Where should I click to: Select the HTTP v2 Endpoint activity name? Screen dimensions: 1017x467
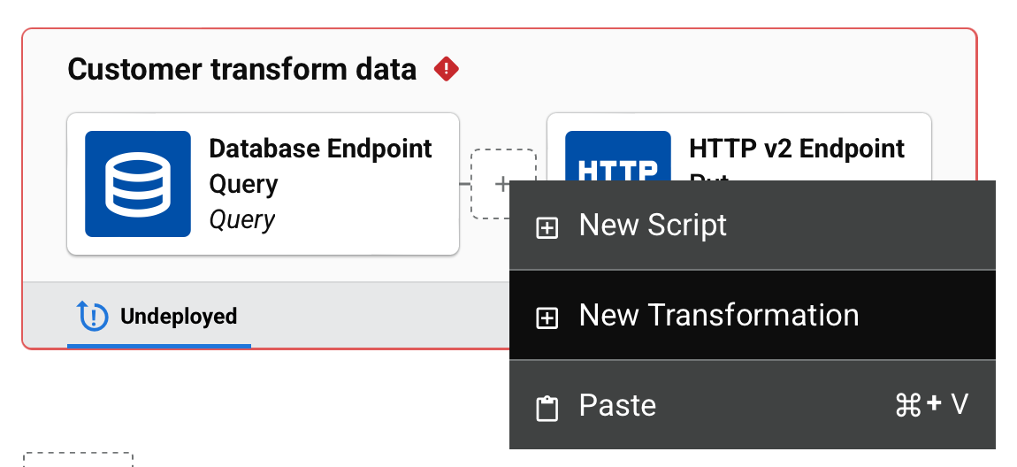click(x=796, y=149)
